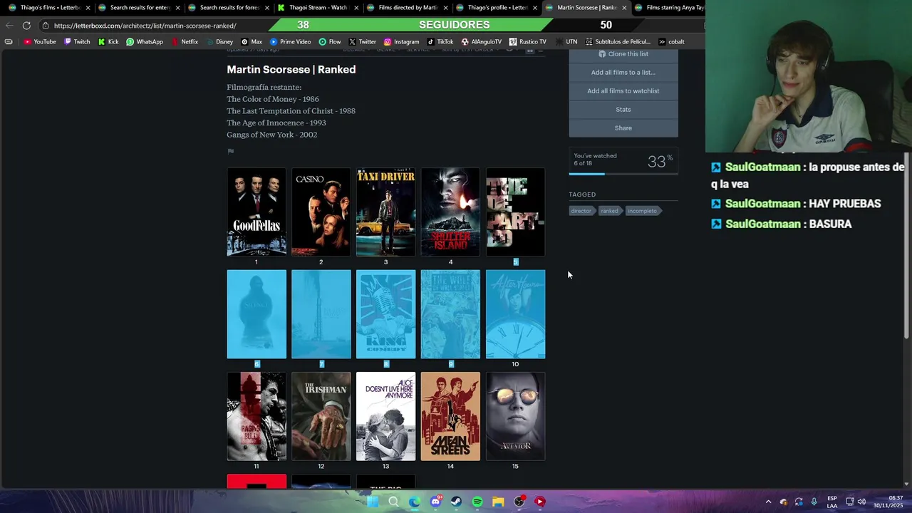
Task: Switch to the Films directed by Martin tab
Action: [x=408, y=8]
